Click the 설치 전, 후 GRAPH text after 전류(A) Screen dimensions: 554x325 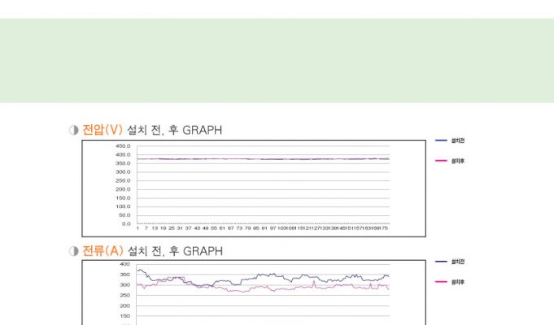pos(174,251)
